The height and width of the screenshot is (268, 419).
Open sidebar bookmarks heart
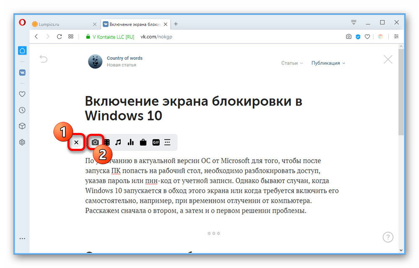click(22, 94)
